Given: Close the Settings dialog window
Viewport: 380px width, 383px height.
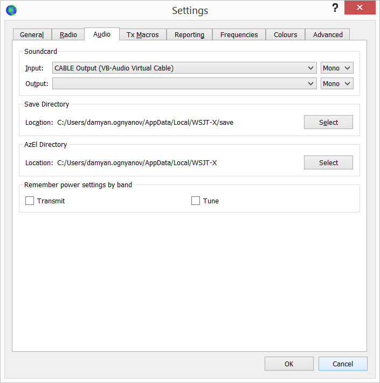Looking at the screenshot, I should coord(361,8).
